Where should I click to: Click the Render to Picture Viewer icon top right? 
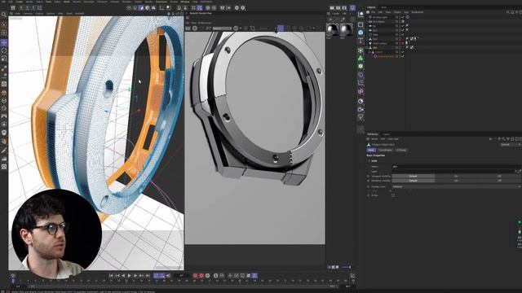point(338,7)
